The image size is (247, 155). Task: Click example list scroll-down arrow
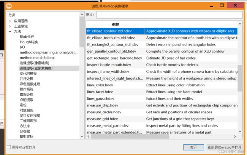pyautogui.click(x=240, y=132)
